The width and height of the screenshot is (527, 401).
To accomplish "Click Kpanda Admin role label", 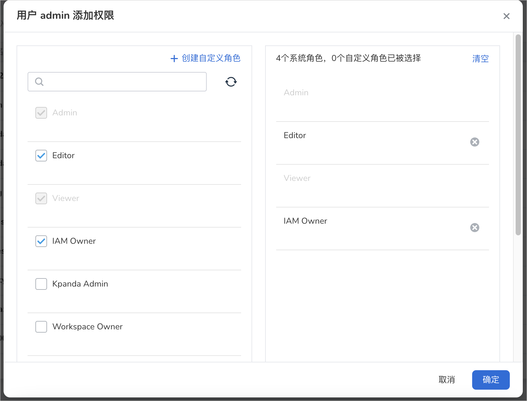I will [80, 284].
